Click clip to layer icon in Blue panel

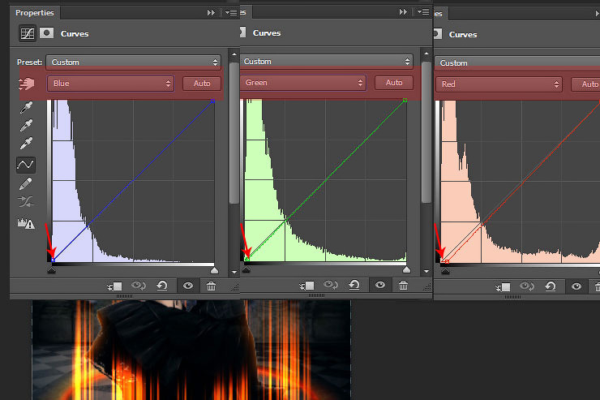pyautogui.click(x=114, y=286)
